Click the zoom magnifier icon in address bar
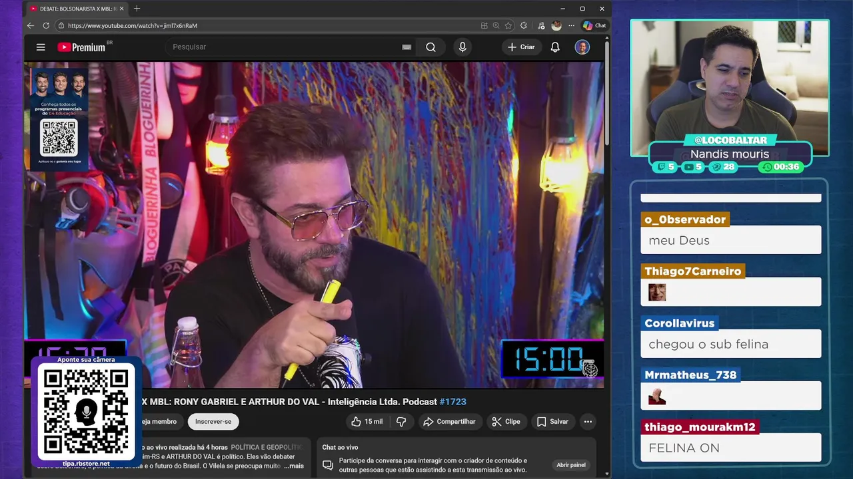This screenshot has width=853, height=479. [496, 25]
